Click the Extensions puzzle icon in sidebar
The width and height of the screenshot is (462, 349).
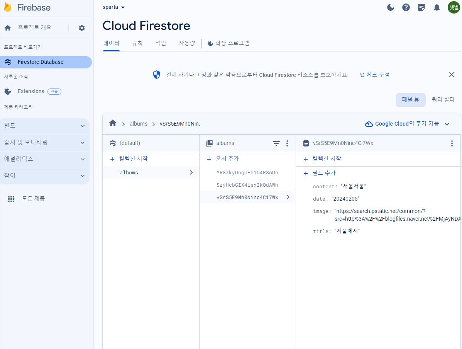click(x=8, y=92)
